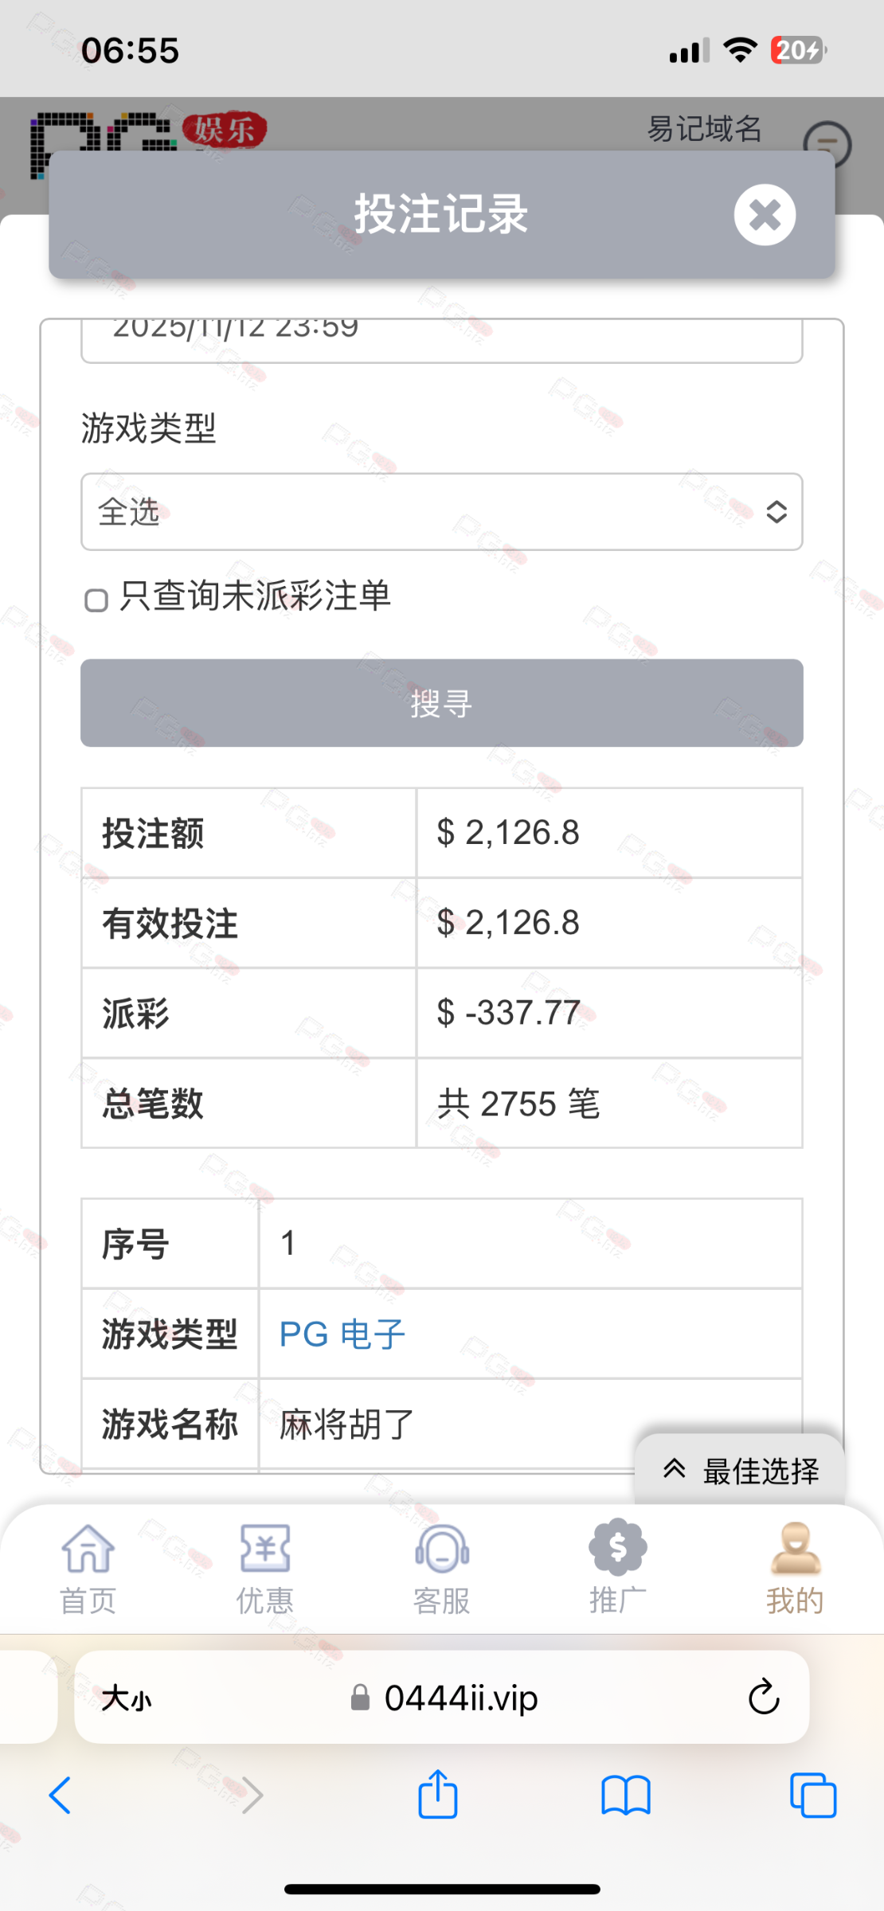Expand the 游戏类型 全选 dropdown
Viewport: 884px width, 1911px height.
point(442,512)
